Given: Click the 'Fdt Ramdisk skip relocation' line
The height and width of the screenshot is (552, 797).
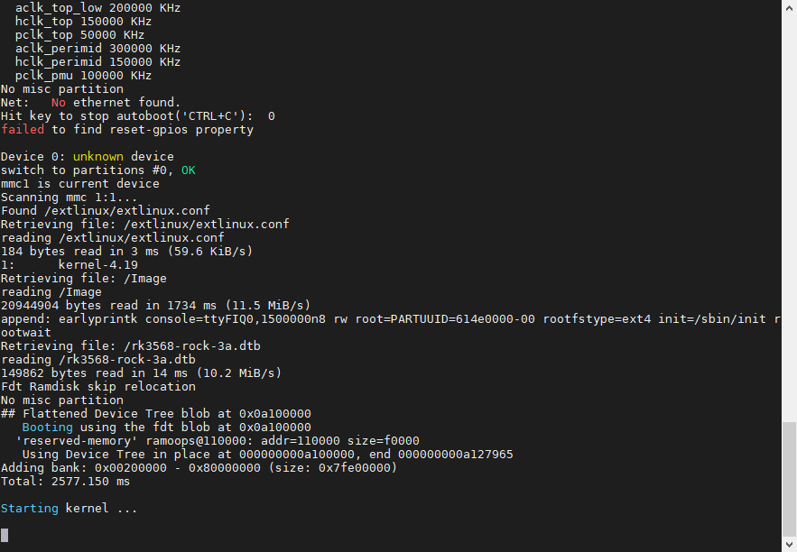Looking at the screenshot, I should click(x=97, y=387).
